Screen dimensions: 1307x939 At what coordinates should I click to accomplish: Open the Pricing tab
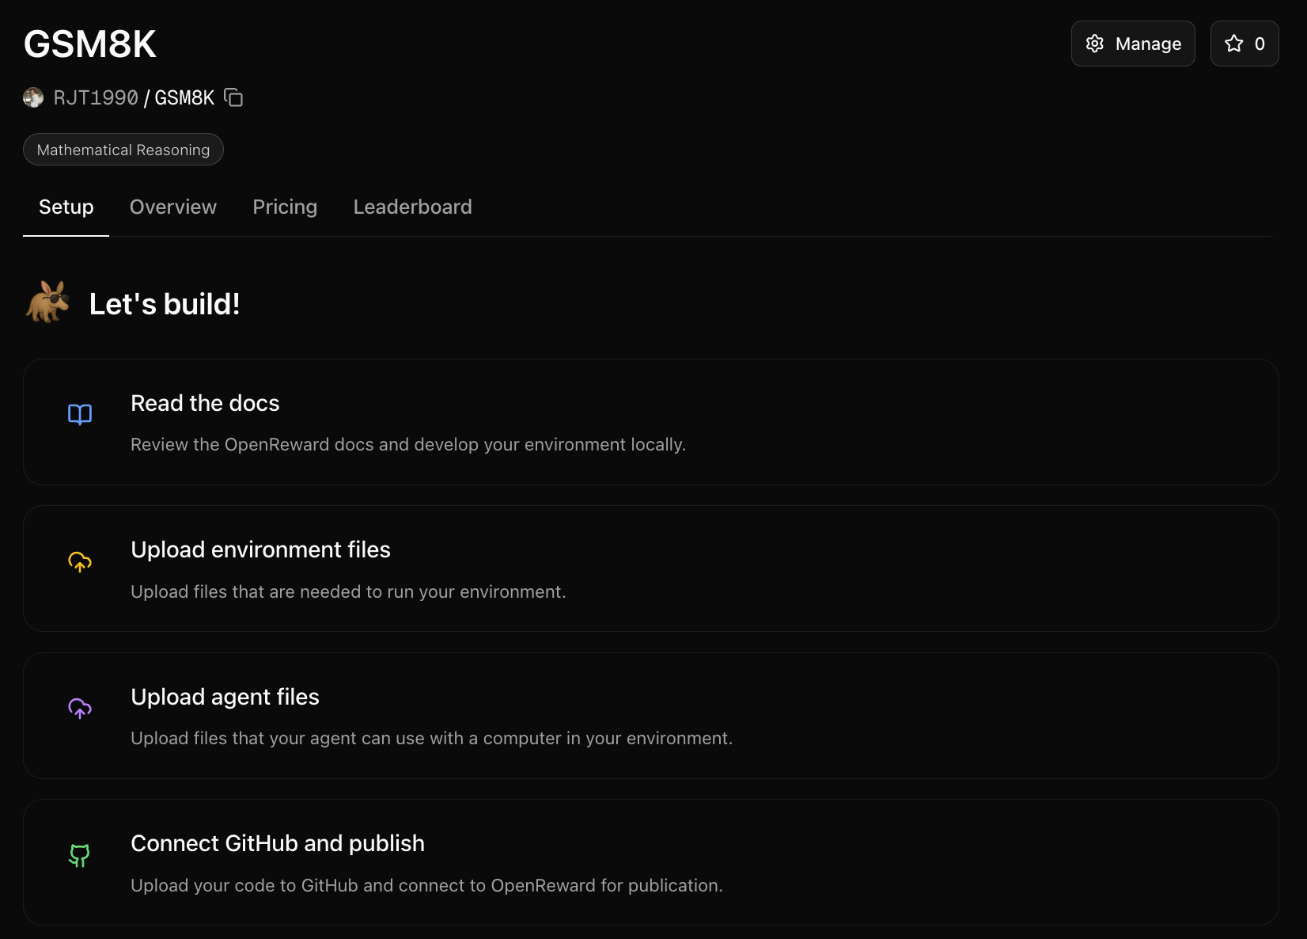click(x=285, y=207)
